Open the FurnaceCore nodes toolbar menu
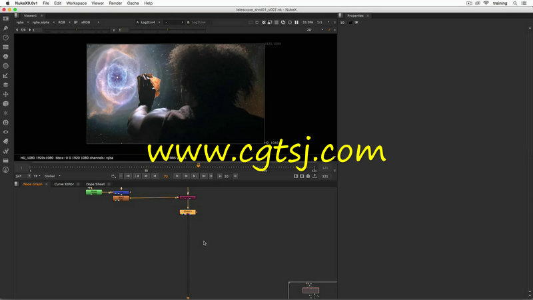 pyautogui.click(x=6, y=170)
